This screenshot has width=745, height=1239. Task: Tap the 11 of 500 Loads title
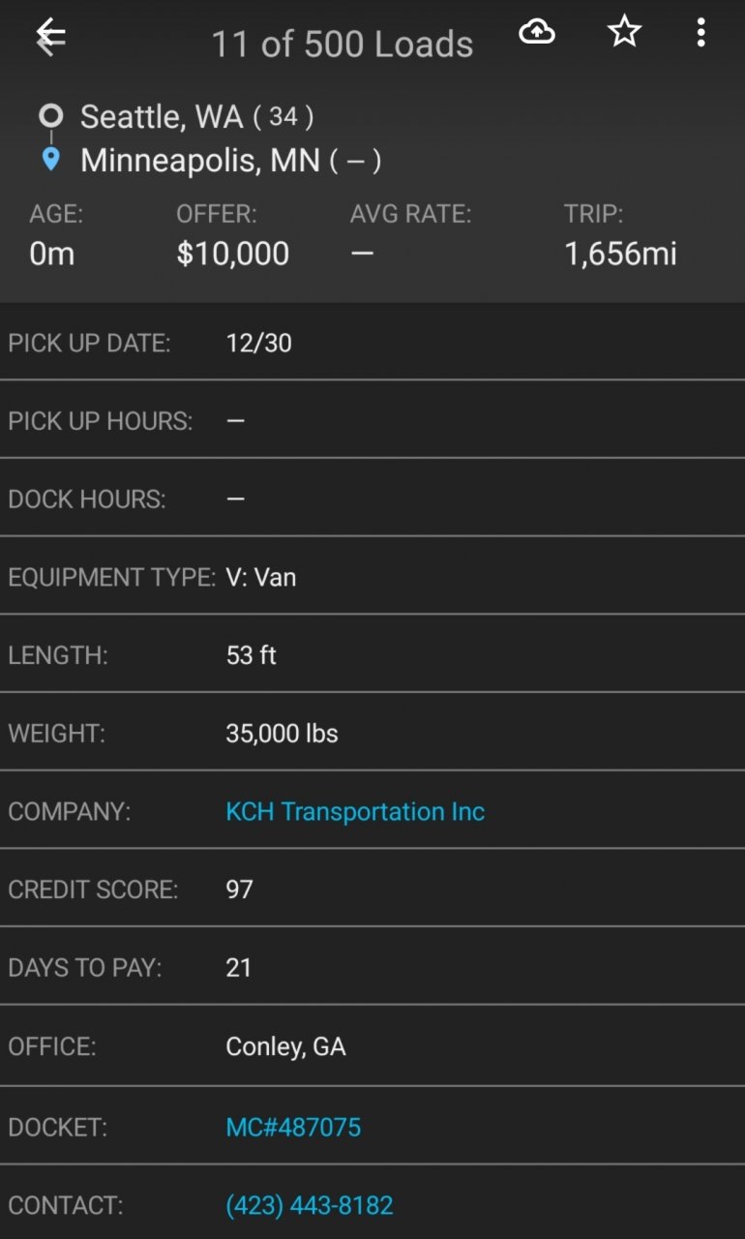click(x=342, y=45)
